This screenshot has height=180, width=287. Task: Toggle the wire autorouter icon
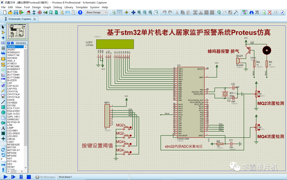(244, 12)
